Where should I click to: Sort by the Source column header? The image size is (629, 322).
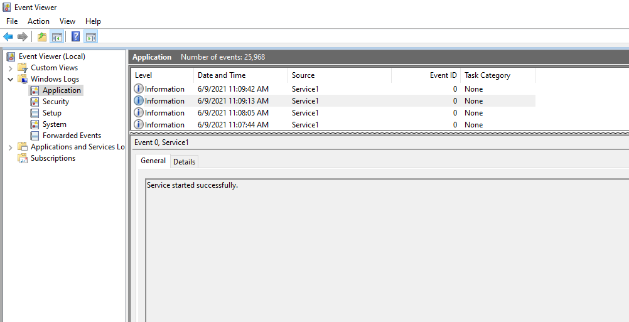pos(340,75)
